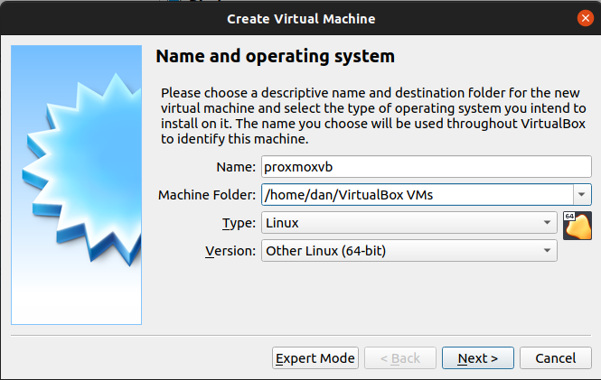The image size is (601, 380).
Task: Click the Name and operating system heading
Action: coord(276,56)
